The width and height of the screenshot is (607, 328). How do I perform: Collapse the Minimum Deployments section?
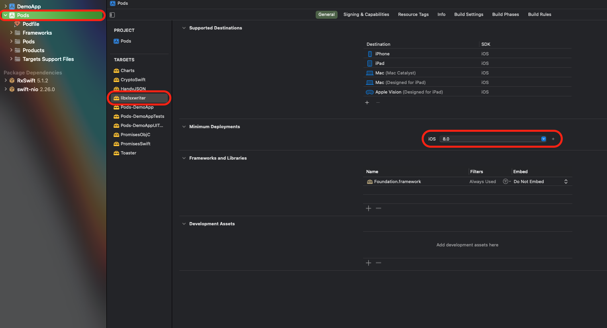click(x=184, y=127)
